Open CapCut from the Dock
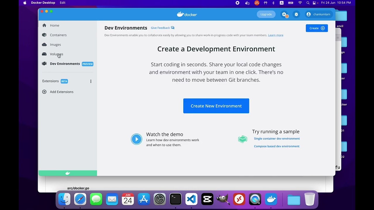Viewport: 374px width, 210px height. (x=207, y=199)
